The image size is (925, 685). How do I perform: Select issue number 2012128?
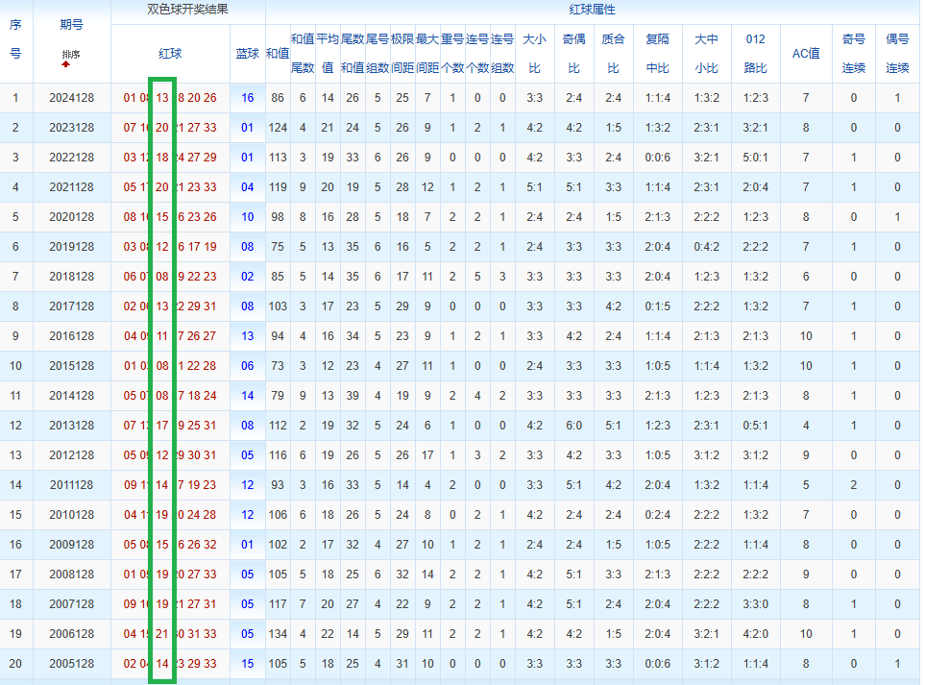pos(71,455)
